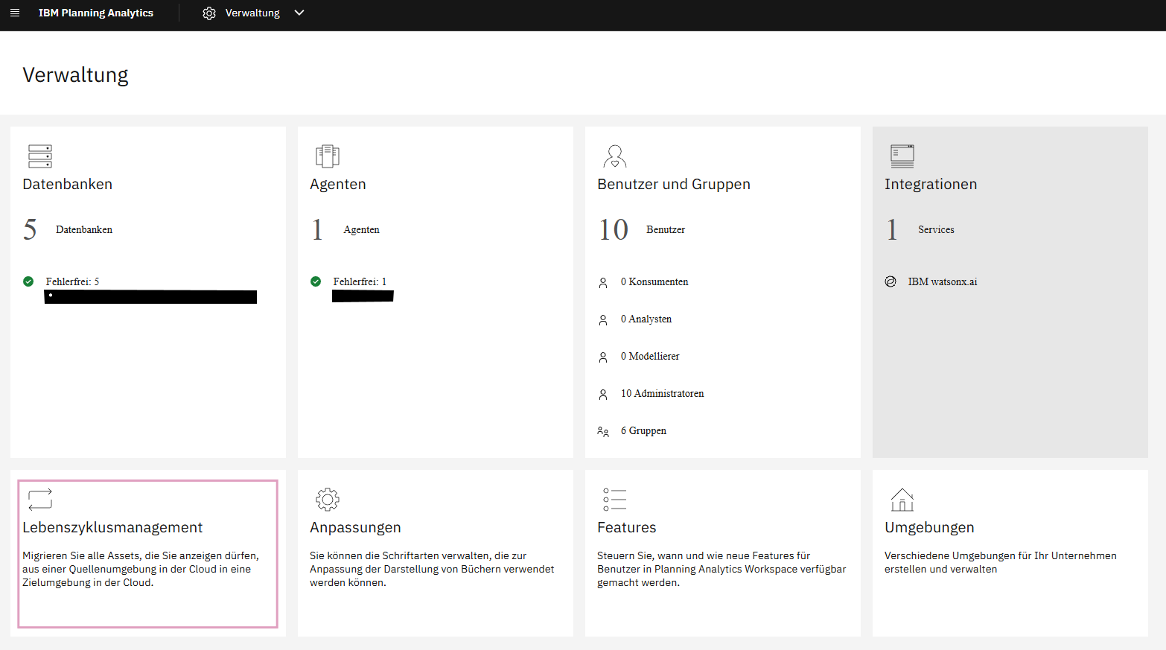Click IBM Planning Analytics title
Viewport: 1166px width, 650px height.
[x=96, y=13]
